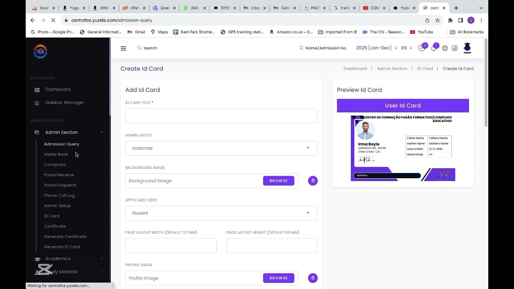Click the Chrome profile J avatar
This screenshot has height=289, width=514.
tap(471, 20)
